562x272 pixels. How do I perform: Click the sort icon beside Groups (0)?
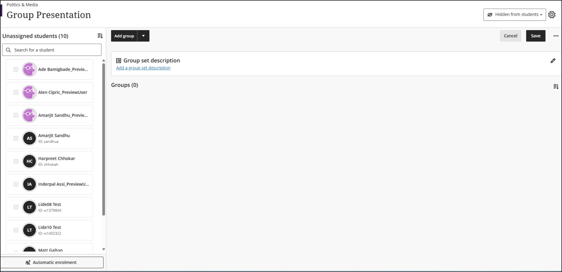(555, 87)
